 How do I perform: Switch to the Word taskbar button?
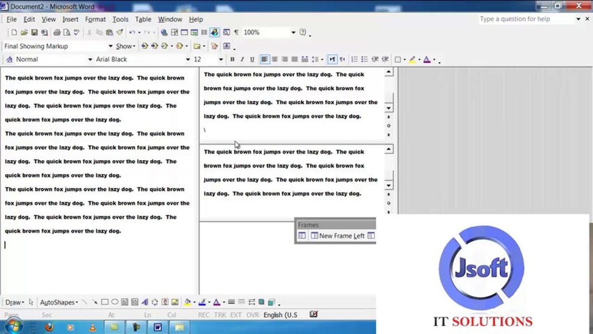[x=158, y=327]
